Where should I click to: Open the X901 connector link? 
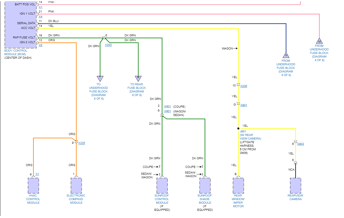[x=243, y=105]
